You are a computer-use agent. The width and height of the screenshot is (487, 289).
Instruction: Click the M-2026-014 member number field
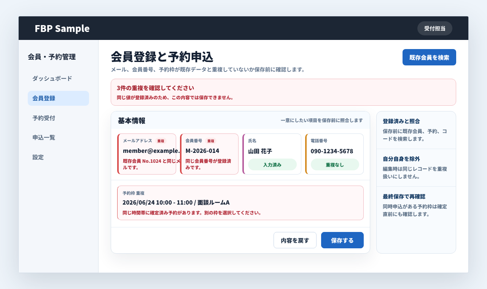(209, 154)
